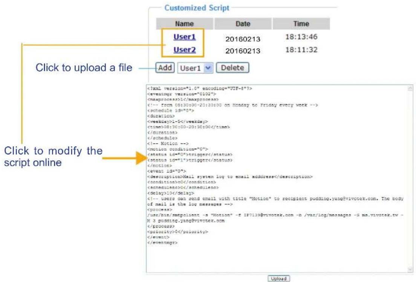Click the Add button to upload a file
416x282 pixels.
pos(165,68)
